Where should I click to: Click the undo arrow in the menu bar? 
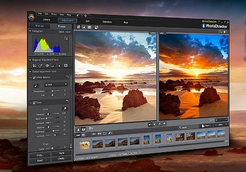coord(78,15)
